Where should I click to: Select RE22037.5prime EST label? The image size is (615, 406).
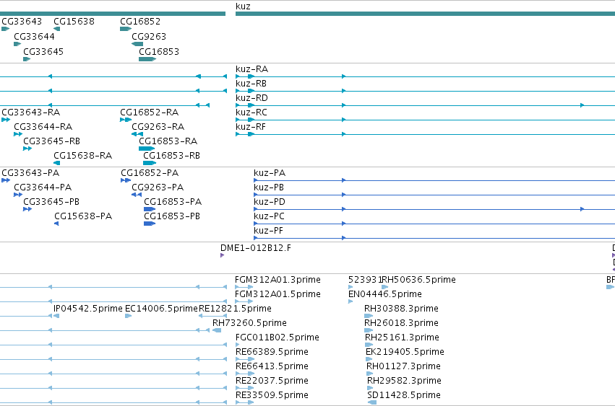tap(272, 381)
